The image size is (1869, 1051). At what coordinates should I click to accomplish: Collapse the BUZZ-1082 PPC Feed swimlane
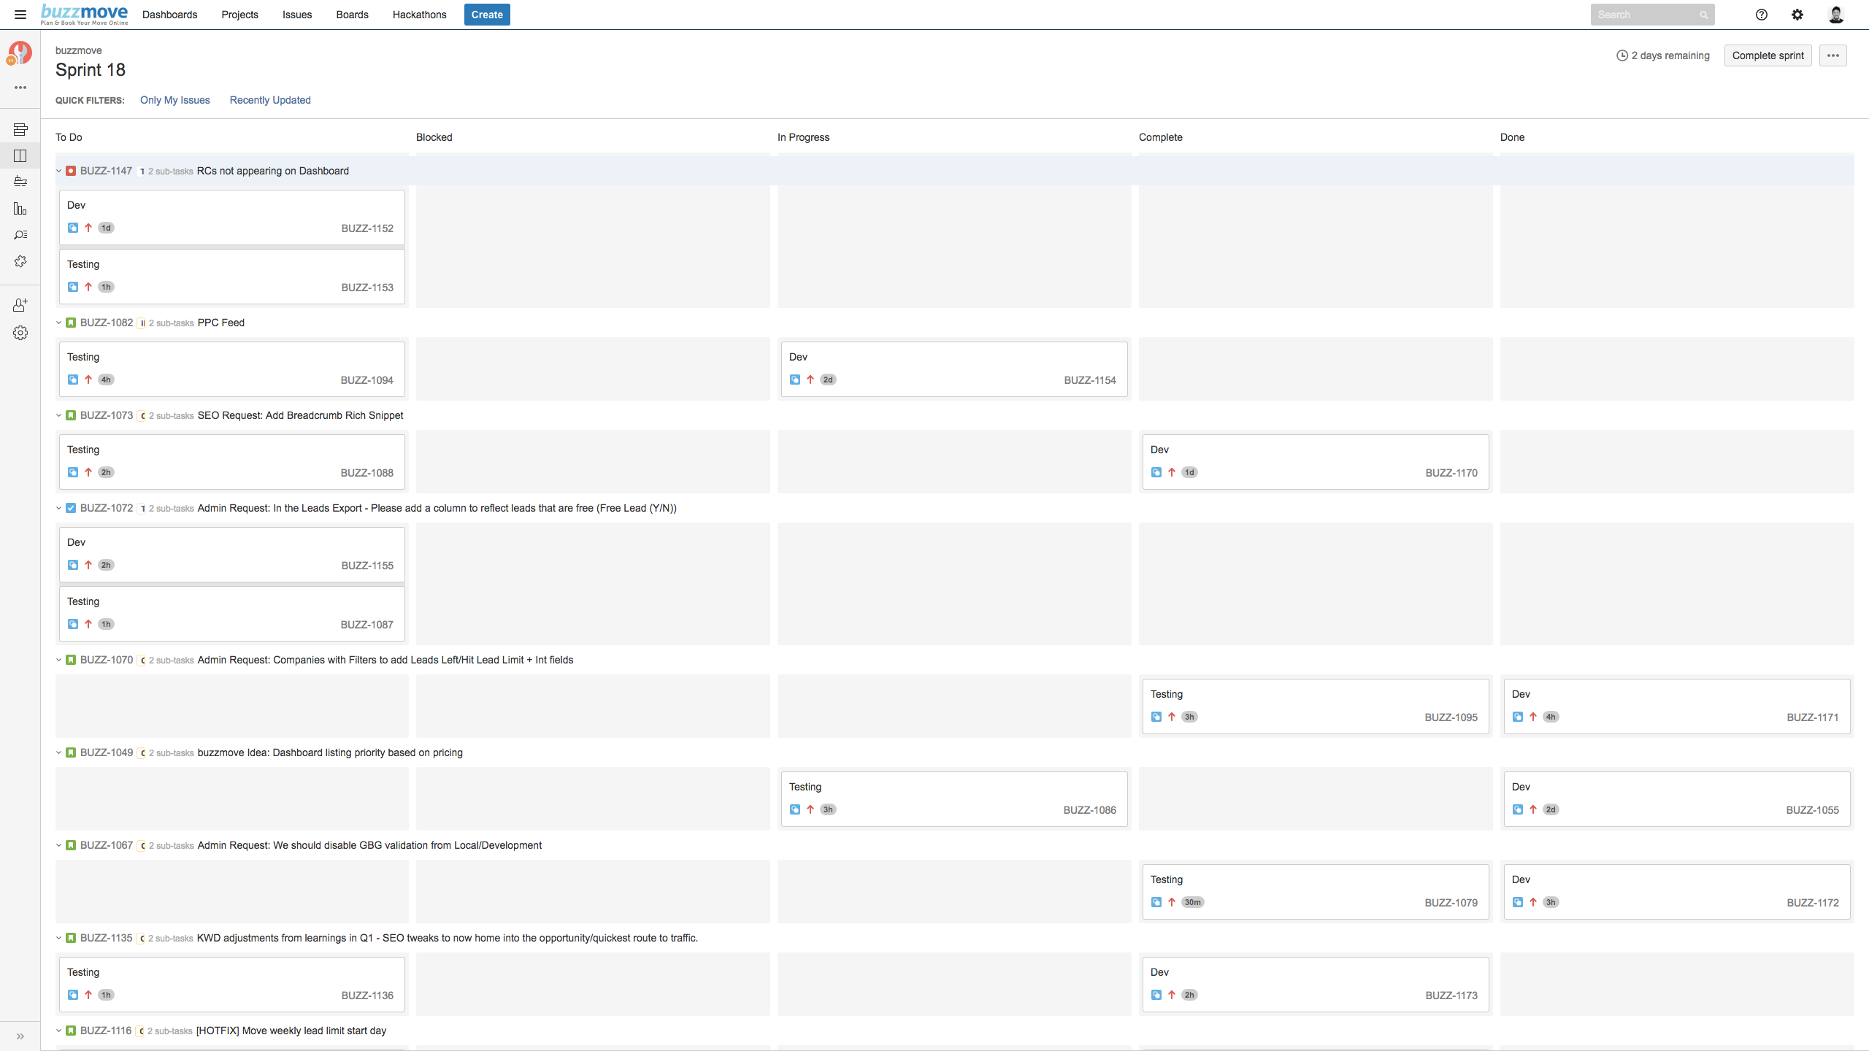pyautogui.click(x=59, y=323)
